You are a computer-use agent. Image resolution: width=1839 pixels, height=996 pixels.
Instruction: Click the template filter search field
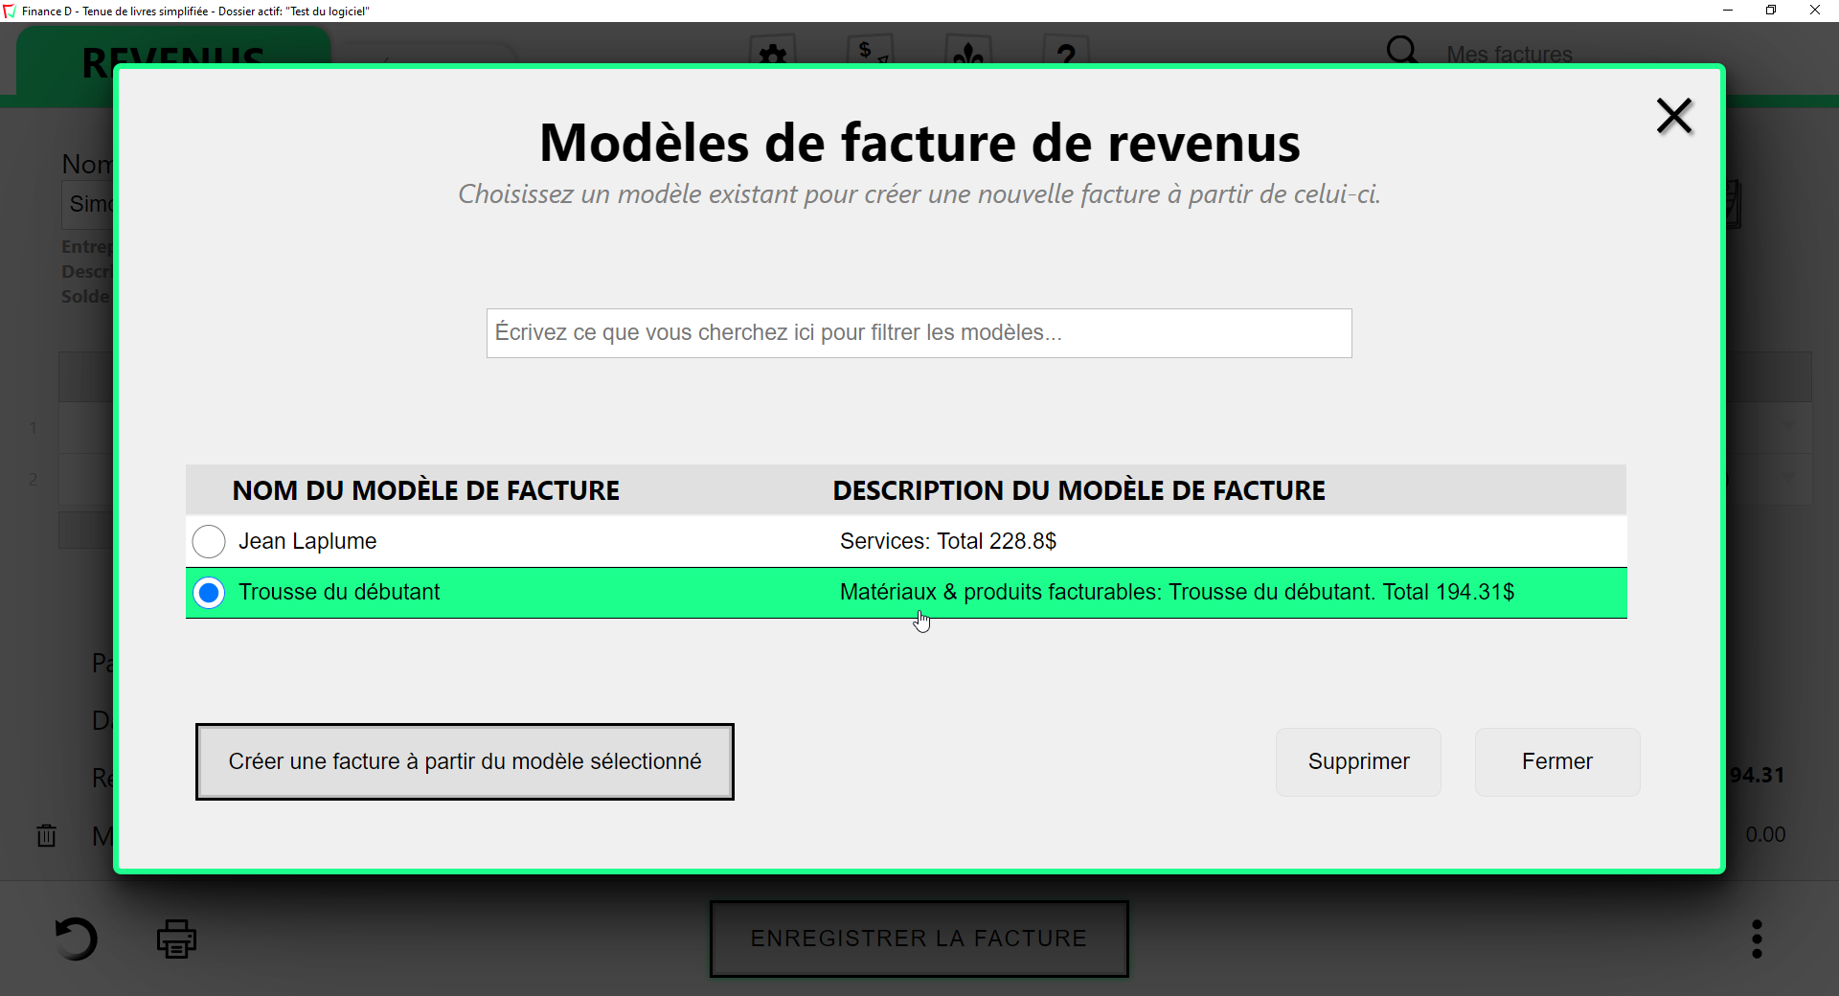tap(919, 333)
